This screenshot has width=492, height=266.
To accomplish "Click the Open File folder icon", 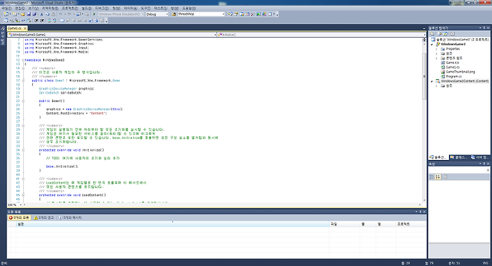I will pyautogui.click(x=23, y=14).
